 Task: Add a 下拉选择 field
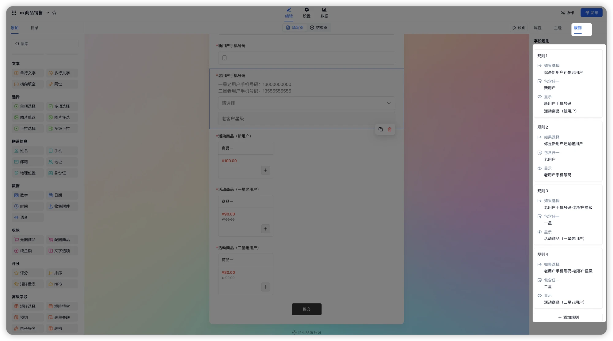tap(28, 129)
